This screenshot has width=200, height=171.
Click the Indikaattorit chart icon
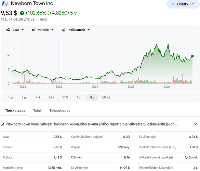[x=64, y=30]
